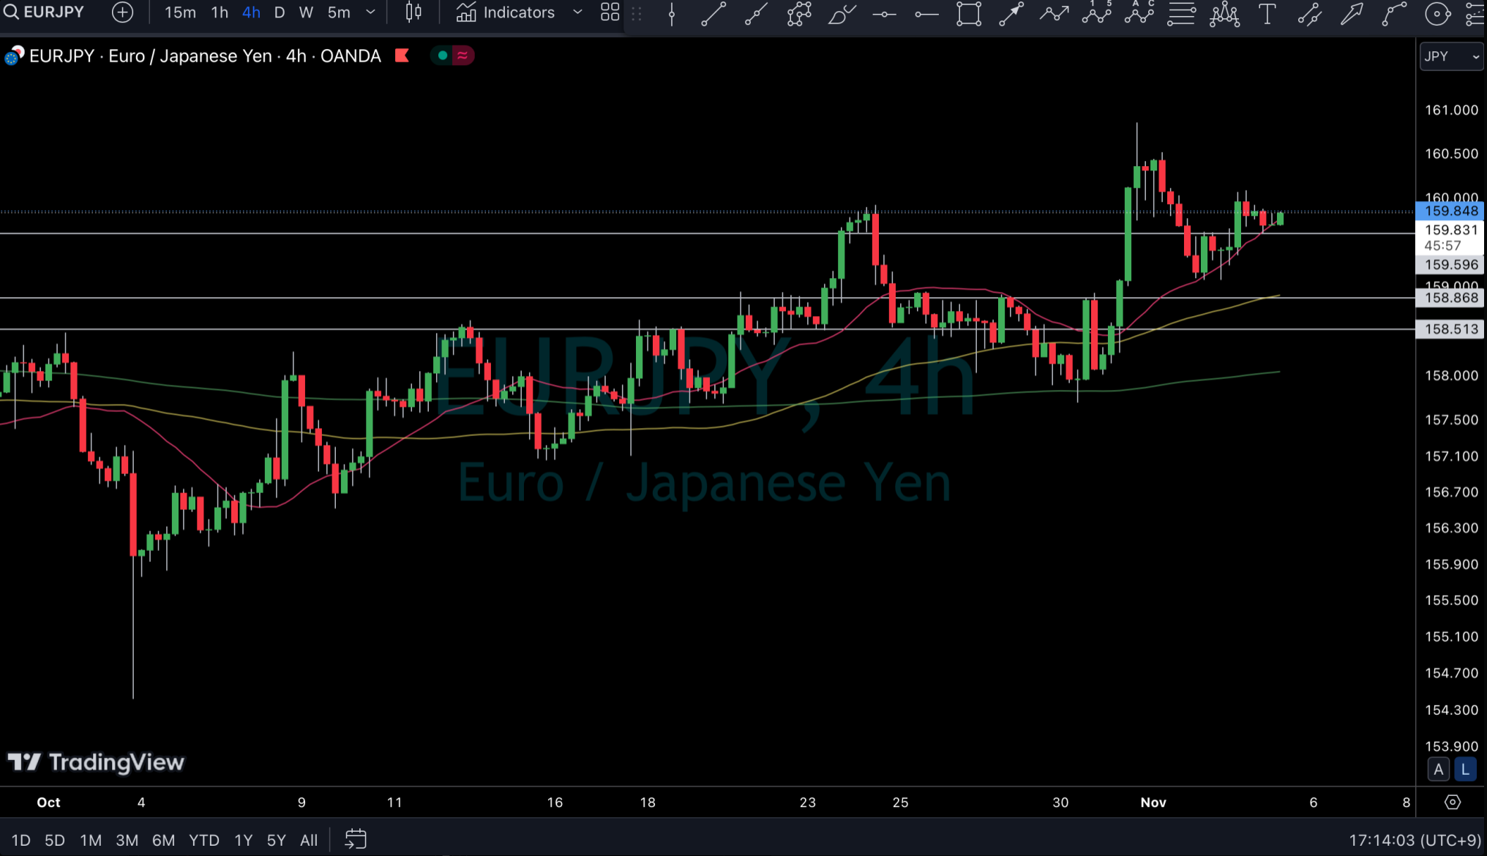Click the 158.868 horizontal line price label

pyautogui.click(x=1451, y=298)
